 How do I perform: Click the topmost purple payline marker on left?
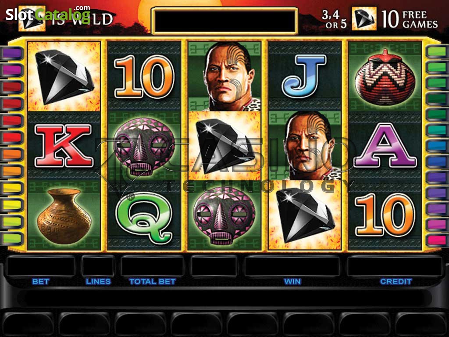pyautogui.click(x=11, y=53)
